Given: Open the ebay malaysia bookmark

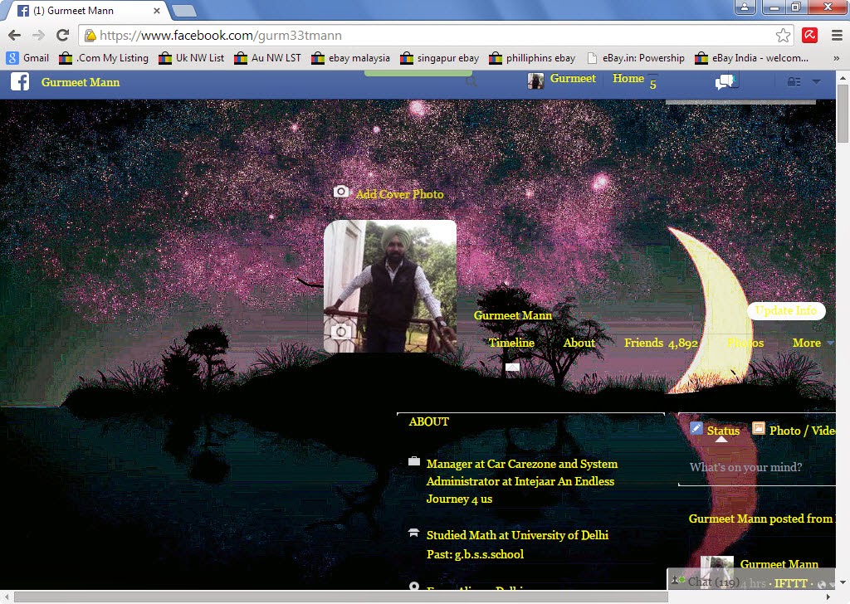Looking at the screenshot, I should tap(351, 58).
